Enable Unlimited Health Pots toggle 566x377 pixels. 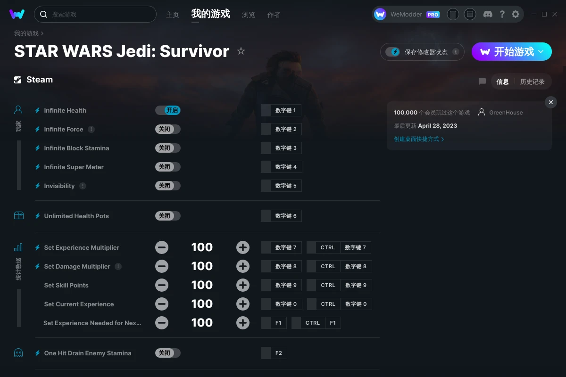[x=168, y=216]
